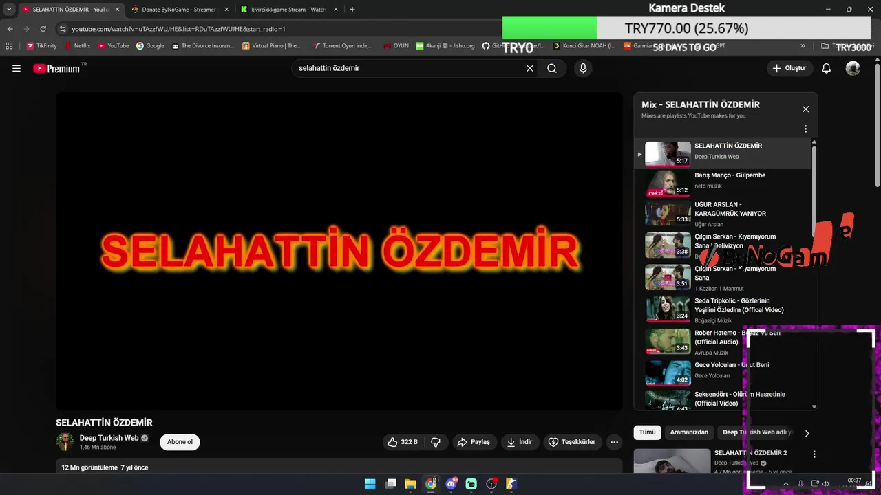Open the account avatar menu
The height and width of the screenshot is (495, 881).
[853, 68]
